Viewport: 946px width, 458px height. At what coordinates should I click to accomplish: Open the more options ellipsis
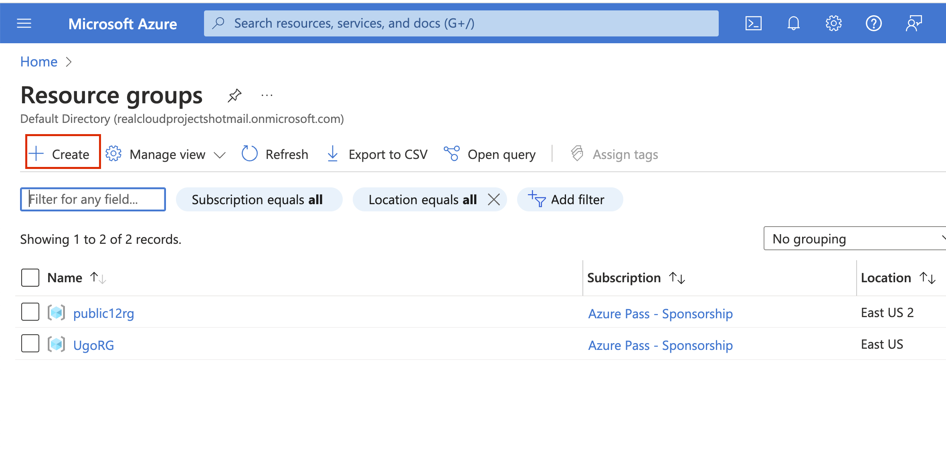[267, 95]
